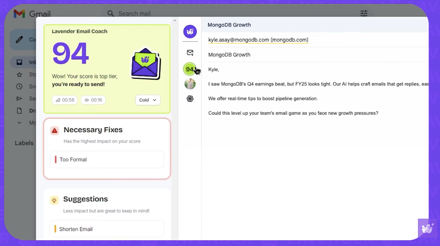Click the MongoDB Growth compose window title

coord(229,25)
